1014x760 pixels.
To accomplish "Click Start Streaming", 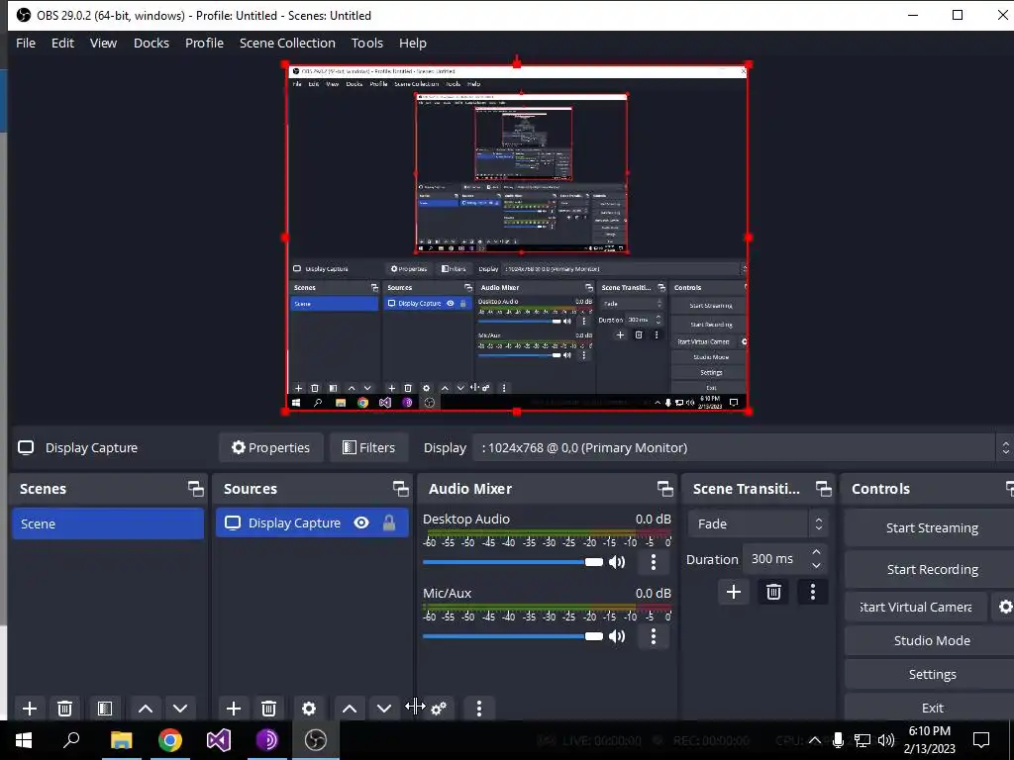I will click(932, 527).
